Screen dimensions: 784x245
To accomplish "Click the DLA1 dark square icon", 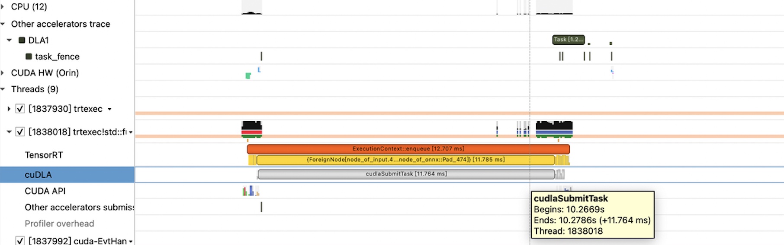I will pos(22,40).
